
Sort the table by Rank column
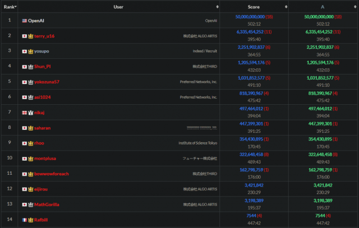point(10,7)
